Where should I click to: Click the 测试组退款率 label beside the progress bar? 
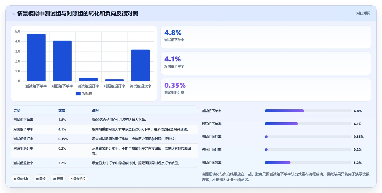point(211,163)
